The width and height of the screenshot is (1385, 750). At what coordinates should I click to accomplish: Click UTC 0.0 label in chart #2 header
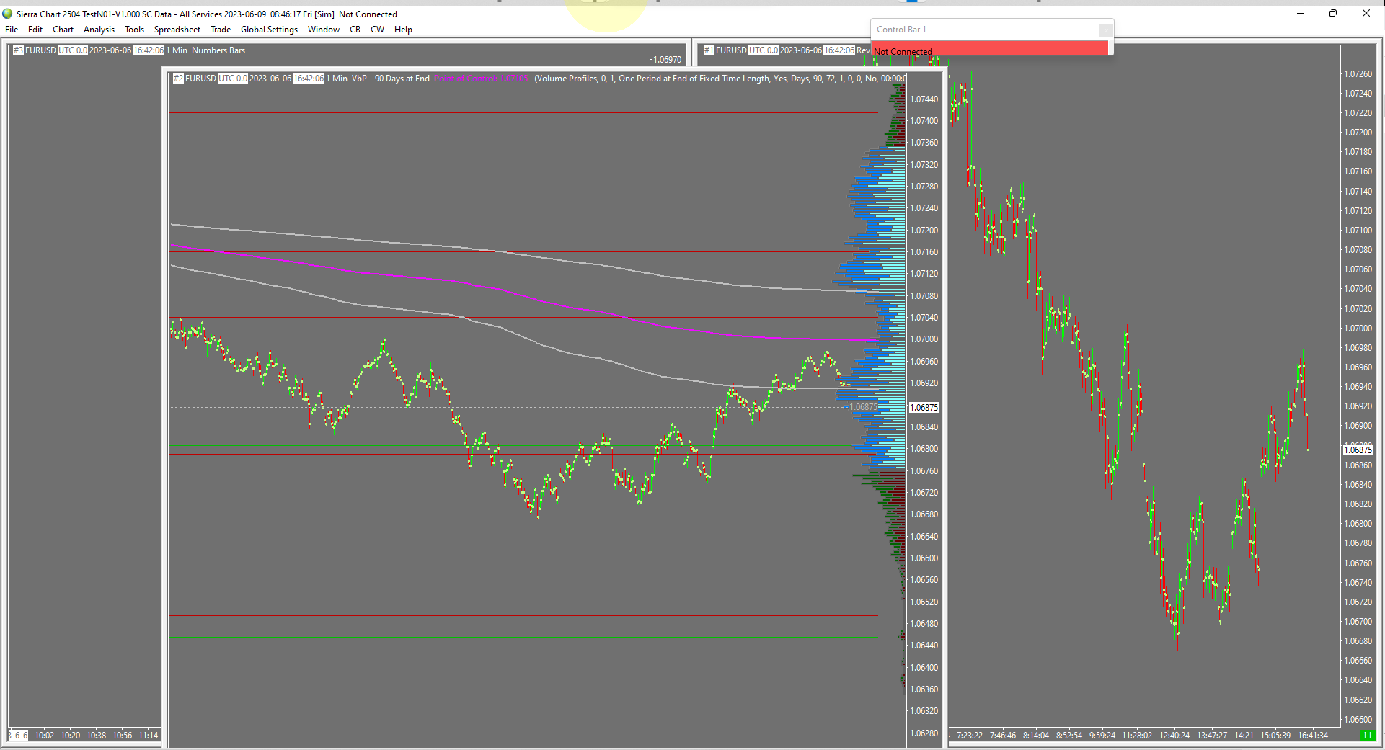(x=233, y=79)
